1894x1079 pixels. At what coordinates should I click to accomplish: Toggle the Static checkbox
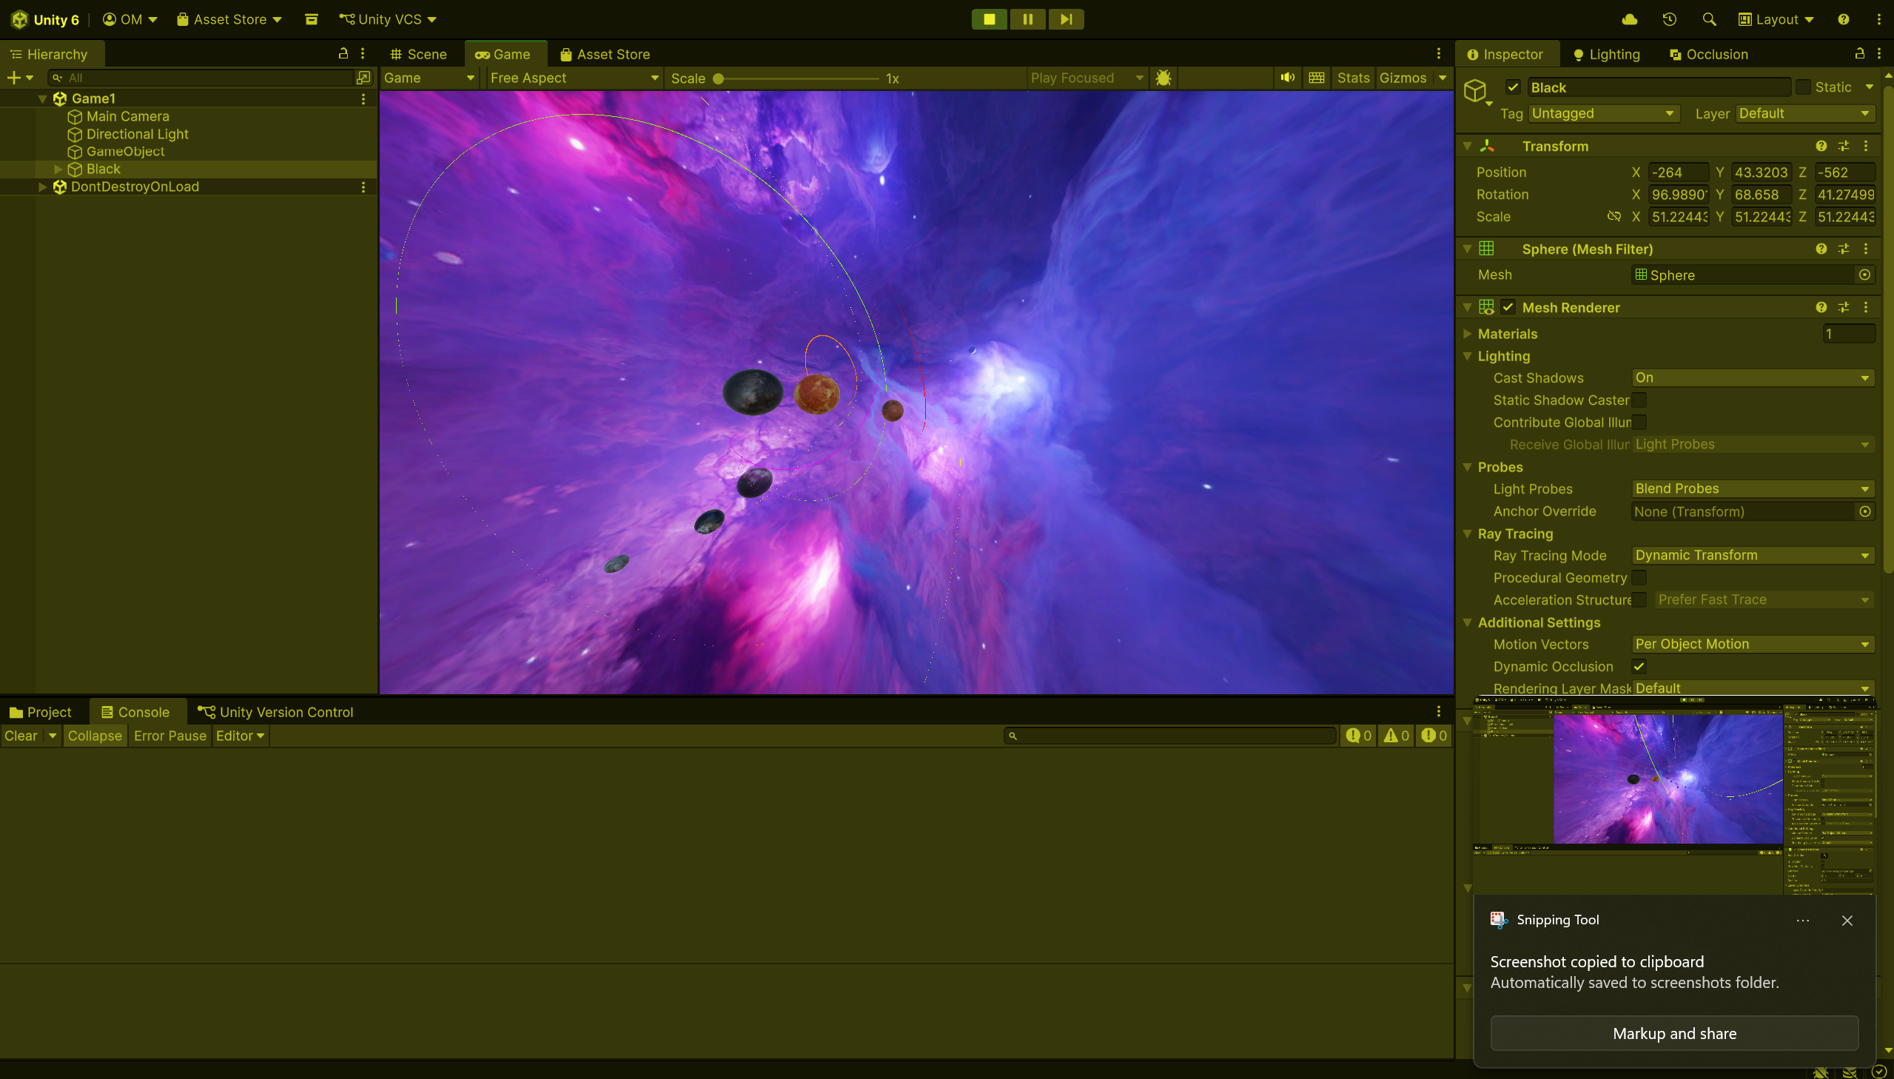point(1804,87)
